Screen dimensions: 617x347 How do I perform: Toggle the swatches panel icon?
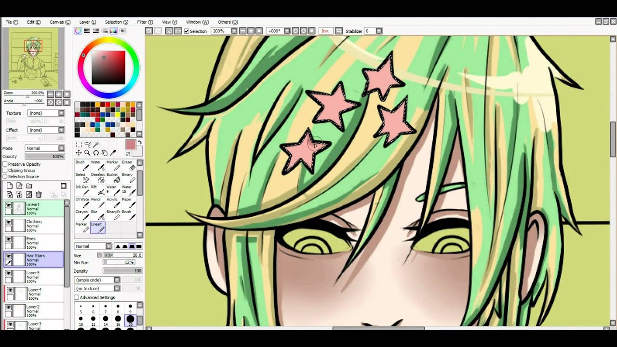click(114, 31)
